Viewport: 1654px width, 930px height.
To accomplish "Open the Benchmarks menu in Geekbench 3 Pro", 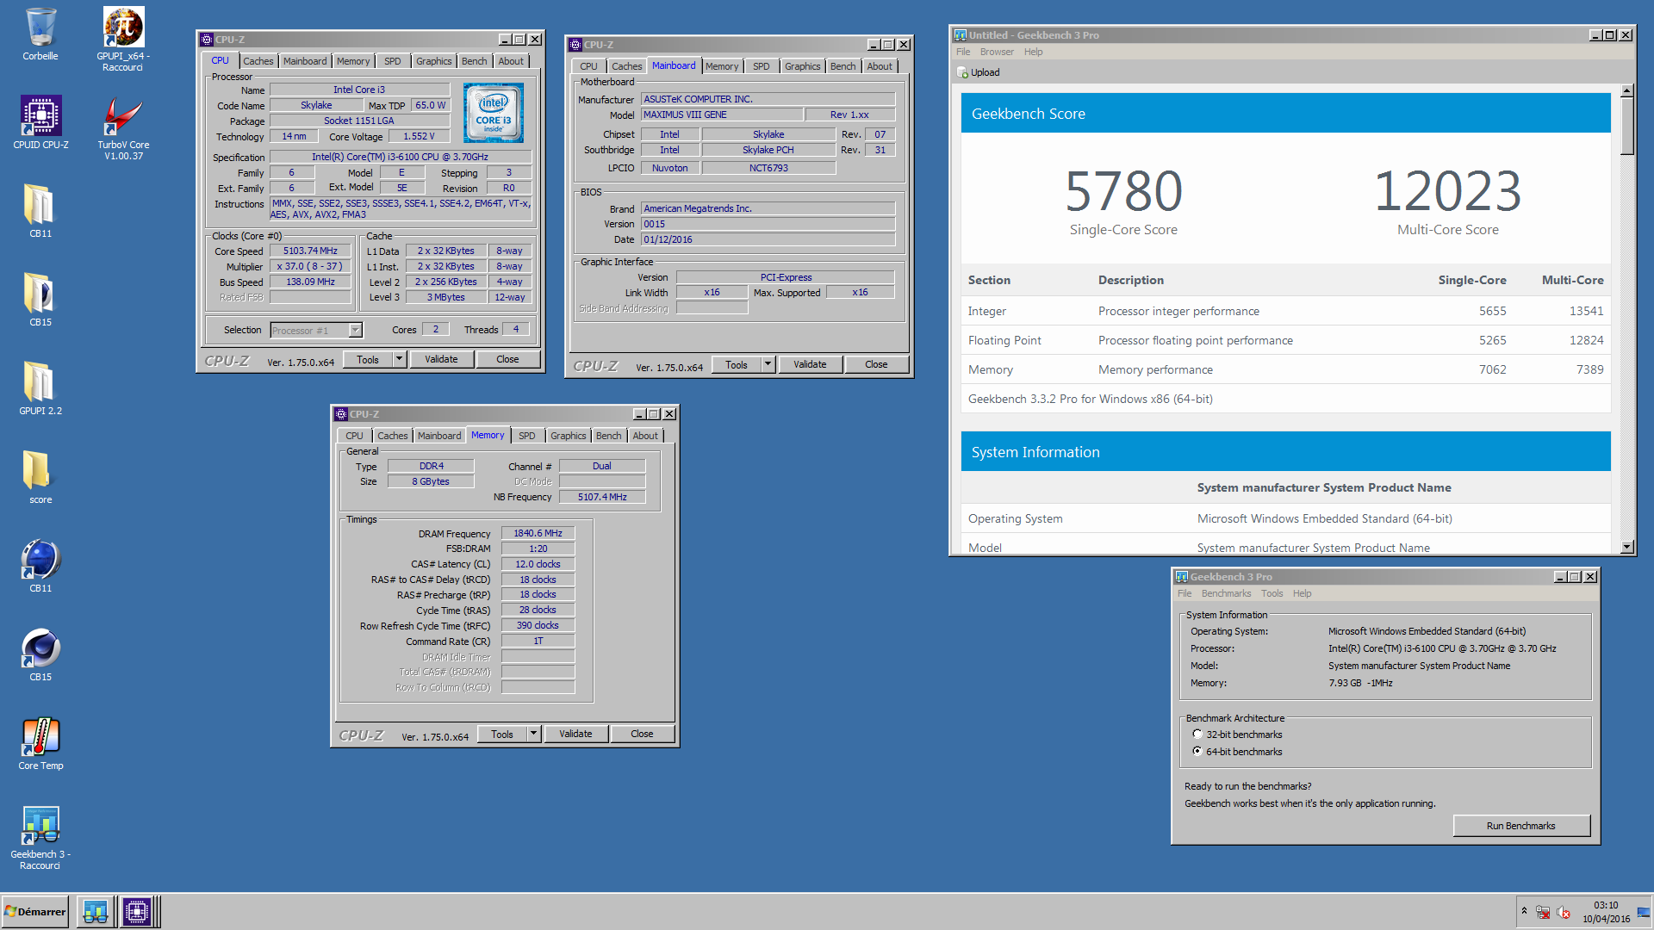I will coord(1226,593).
